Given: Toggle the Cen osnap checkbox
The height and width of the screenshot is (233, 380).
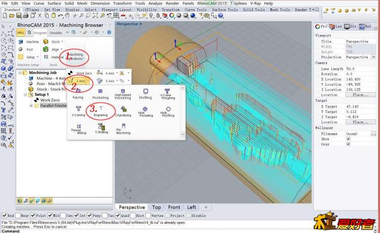Looking at the screenshot, I should coord(63,215).
